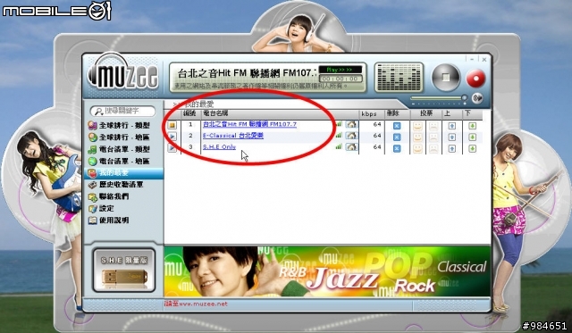
Task: Move S.H.E Only station up
Action: [x=452, y=148]
